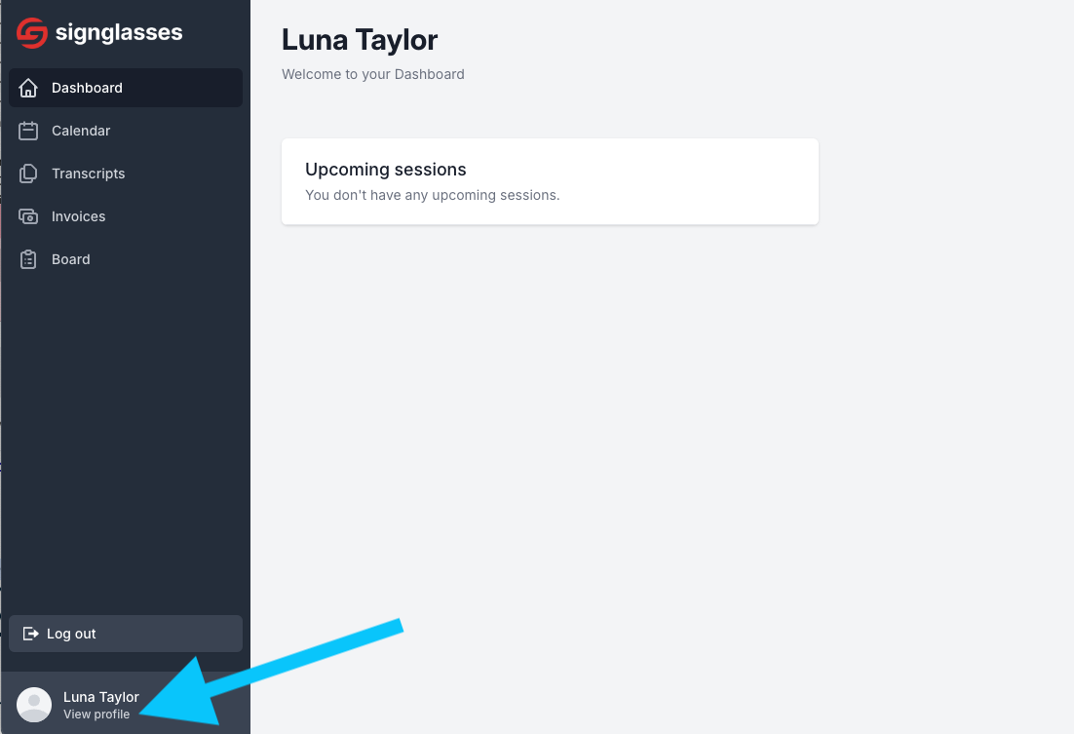The height and width of the screenshot is (734, 1074).
Task: Click the Welcome to your Dashboard subtitle
Action: (373, 74)
